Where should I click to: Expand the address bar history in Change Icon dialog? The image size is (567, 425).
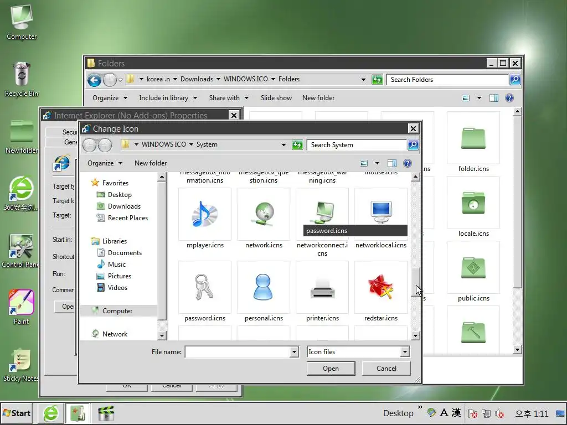point(283,145)
